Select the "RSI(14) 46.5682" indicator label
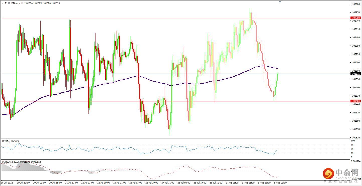The width and height of the screenshot is (362, 186). tap(11, 141)
